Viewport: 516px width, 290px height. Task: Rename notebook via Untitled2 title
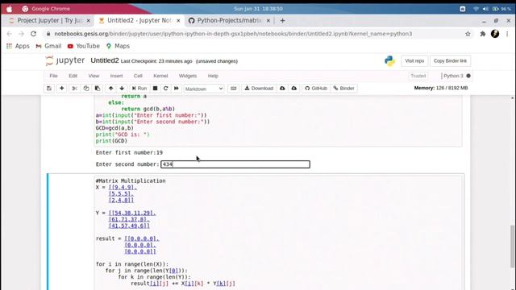(104, 60)
